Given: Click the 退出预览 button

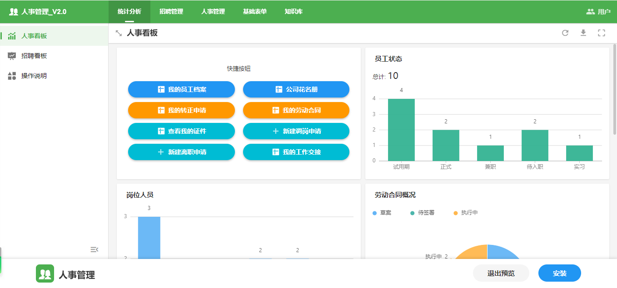Looking at the screenshot, I should [501, 273].
